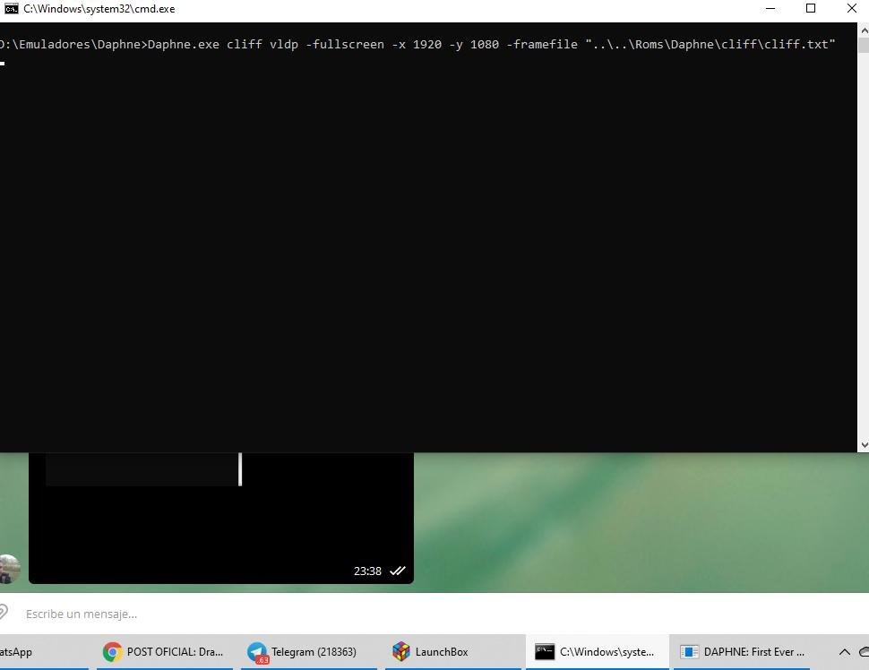Click the 23:38 timestamp on the Telegram message

[367, 571]
